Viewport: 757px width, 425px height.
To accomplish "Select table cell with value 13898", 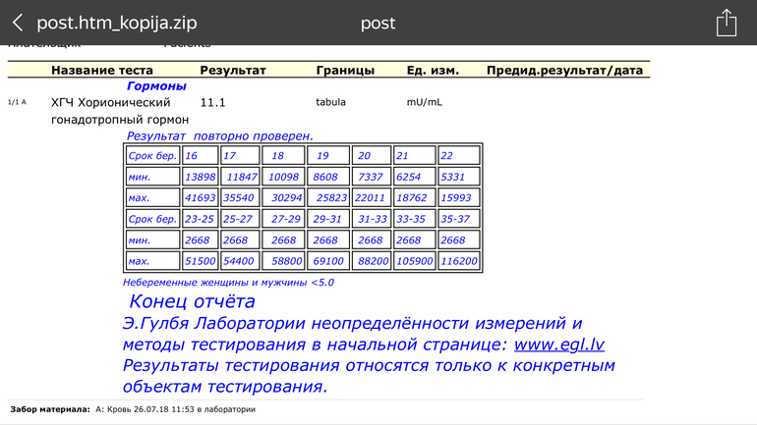I will pyautogui.click(x=200, y=177).
